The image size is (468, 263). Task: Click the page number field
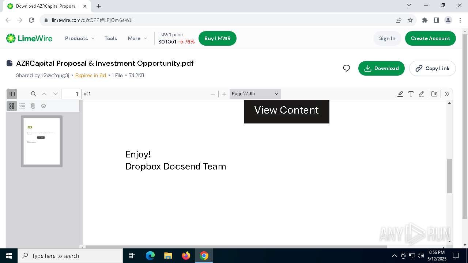(x=71, y=94)
